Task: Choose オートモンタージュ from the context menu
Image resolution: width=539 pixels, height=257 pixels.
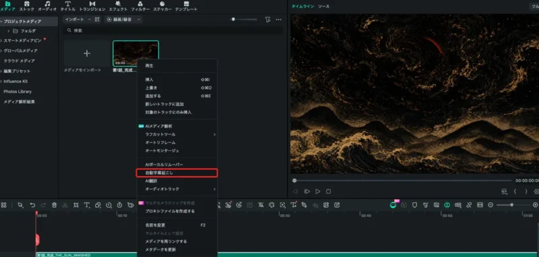Action: pyautogui.click(x=177, y=150)
